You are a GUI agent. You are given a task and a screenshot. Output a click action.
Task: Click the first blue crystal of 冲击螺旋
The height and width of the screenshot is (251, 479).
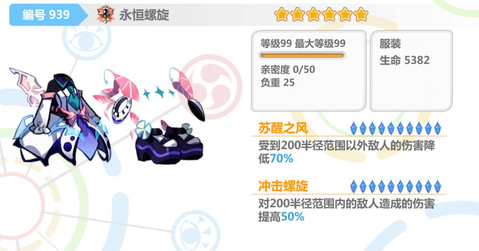coord(353,186)
